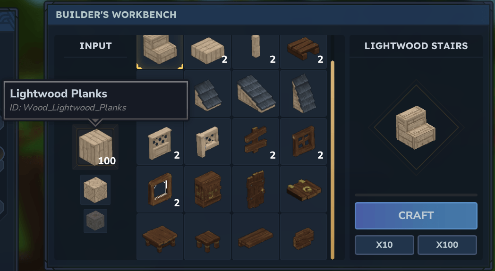Select the dark wooden pallet recipe
Image resolution: width=495 pixels, height=271 pixels.
point(303,52)
